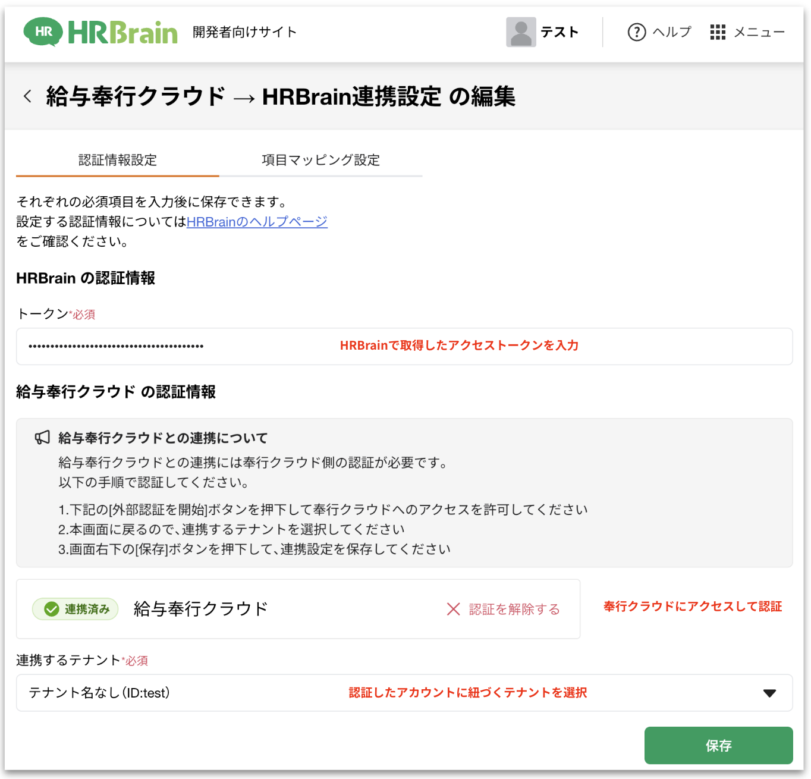Go back using the left chevron

click(27, 96)
